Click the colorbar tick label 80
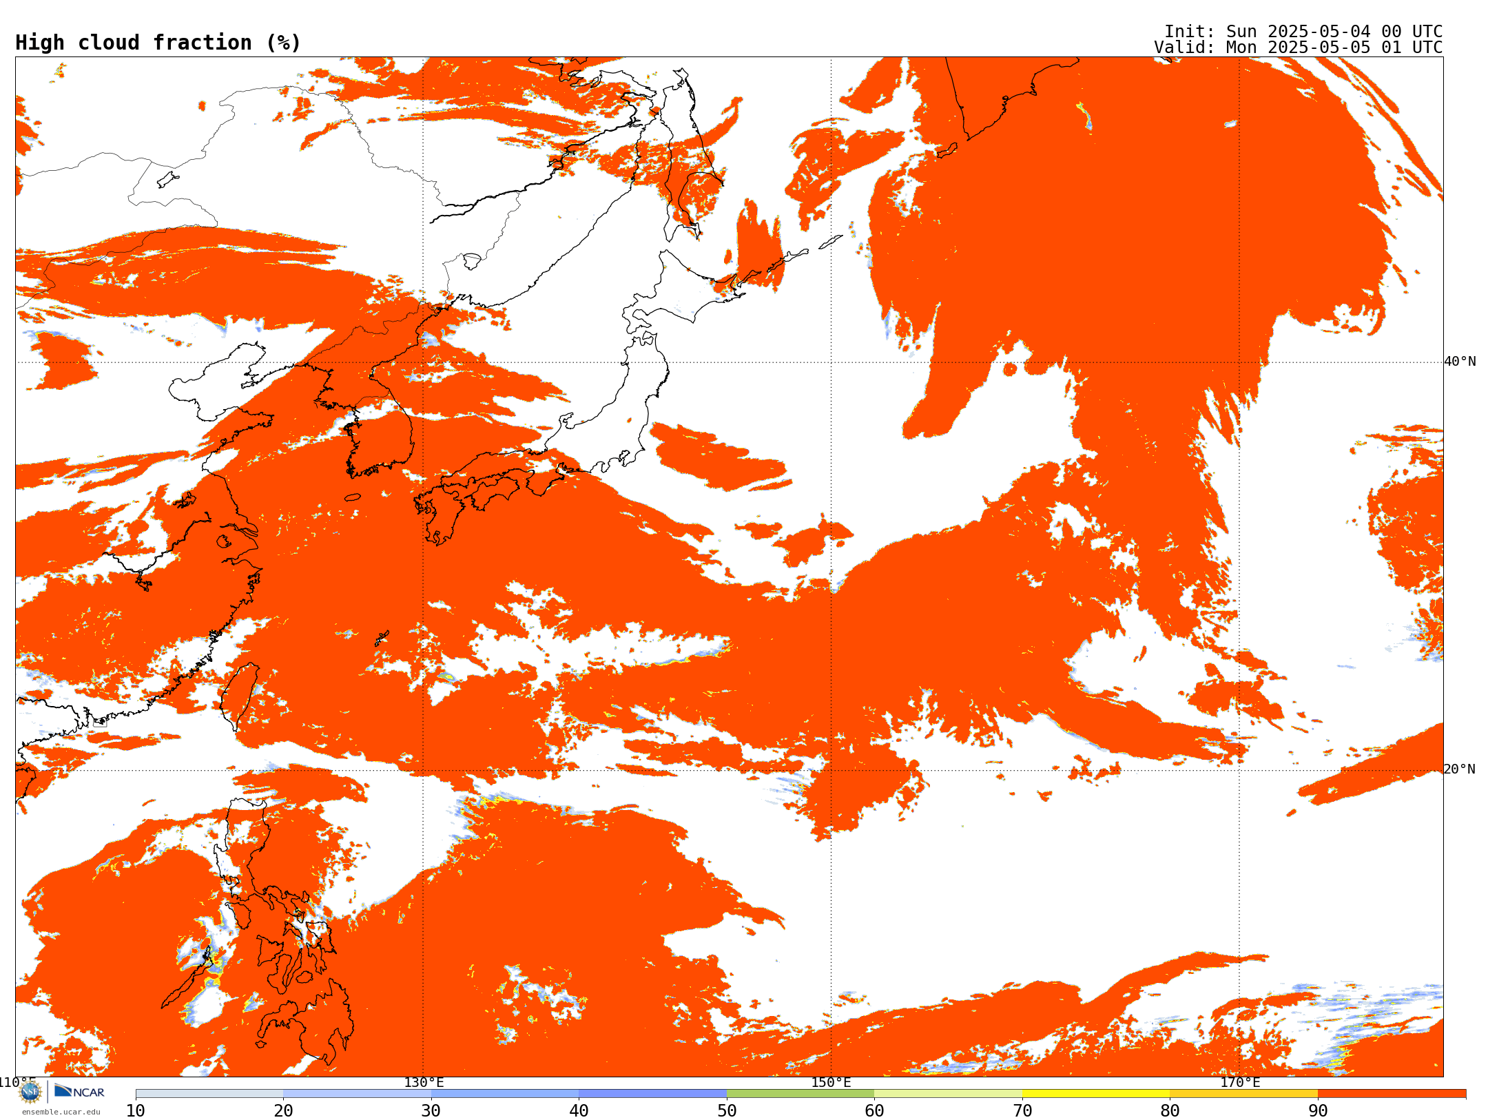This screenshot has height=1120, width=1488. pos(1170,1110)
